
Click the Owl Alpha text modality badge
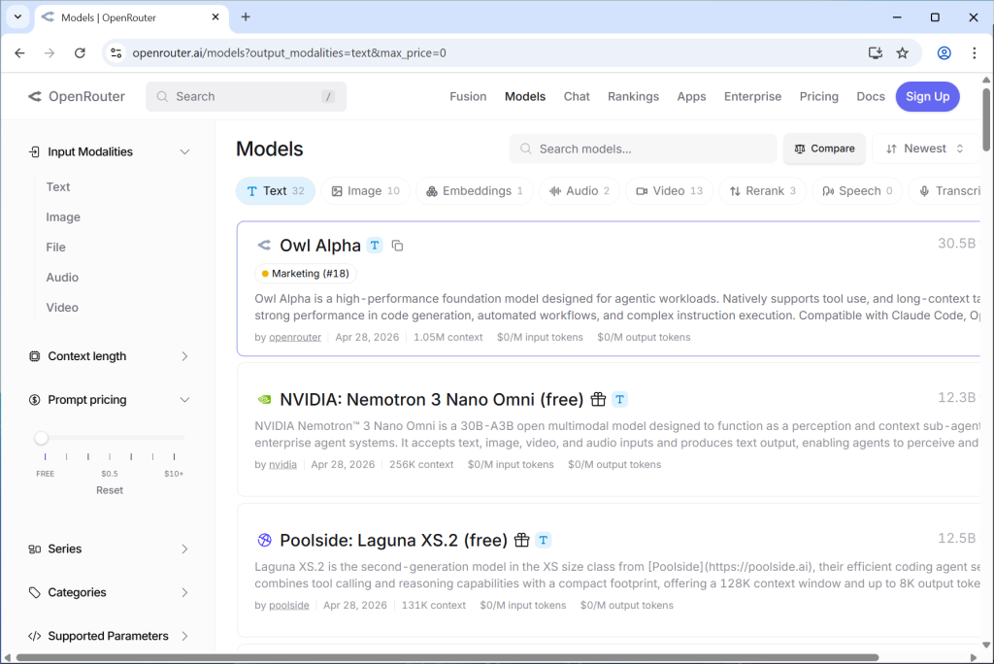pyautogui.click(x=376, y=246)
